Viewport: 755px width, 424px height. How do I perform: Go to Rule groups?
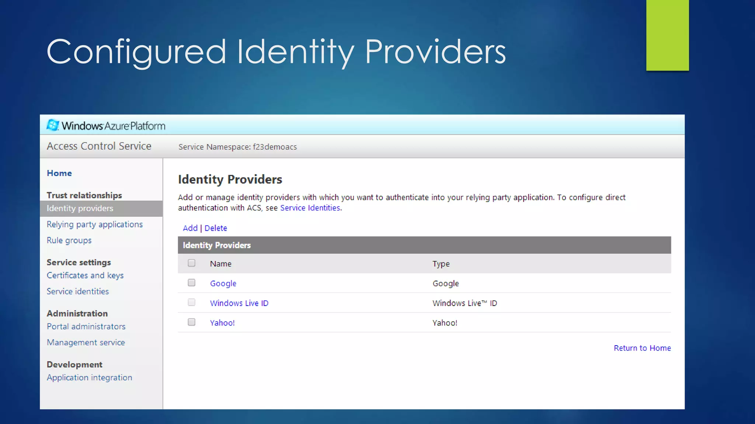[69, 240]
